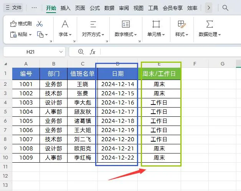
Task: Click the 对齐方式 alignment icon
Action: tap(93, 24)
